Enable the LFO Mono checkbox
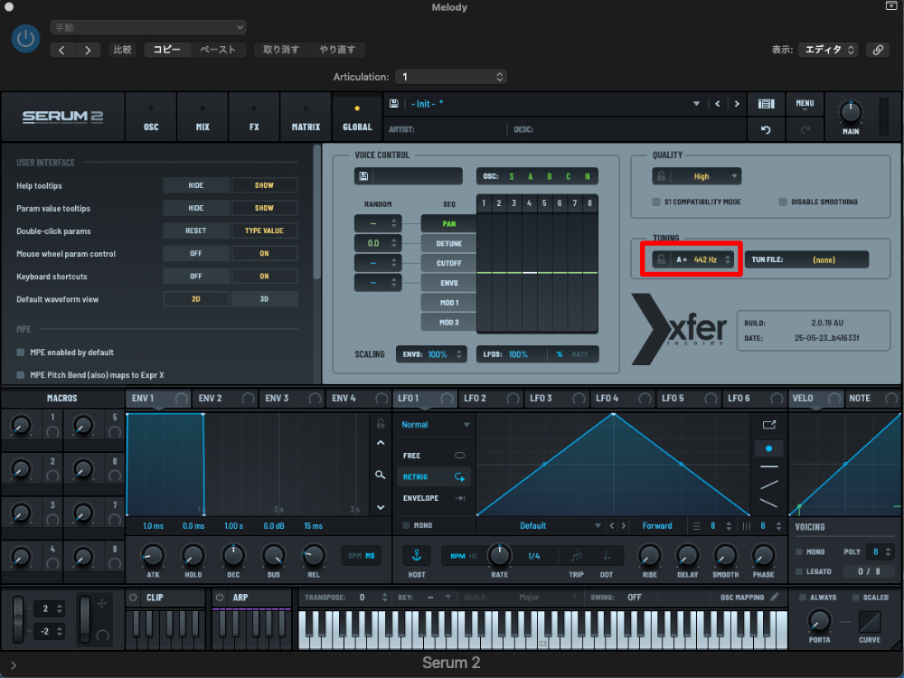This screenshot has width=904, height=678. pos(407,525)
